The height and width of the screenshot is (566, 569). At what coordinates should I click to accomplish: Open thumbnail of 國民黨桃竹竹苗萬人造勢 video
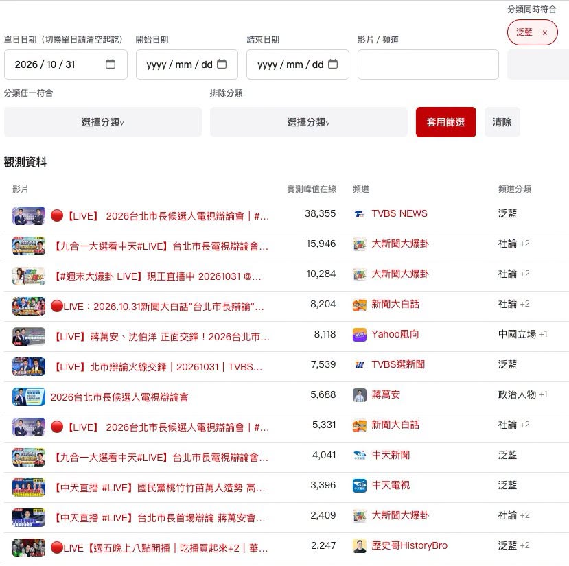click(29, 487)
